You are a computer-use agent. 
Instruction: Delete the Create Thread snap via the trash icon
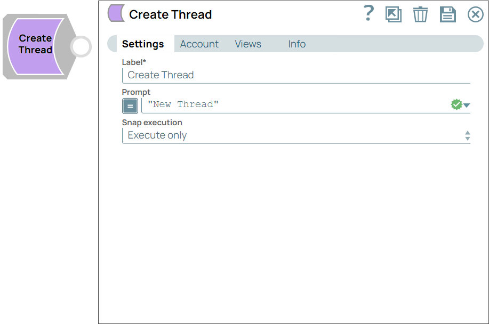click(x=420, y=14)
